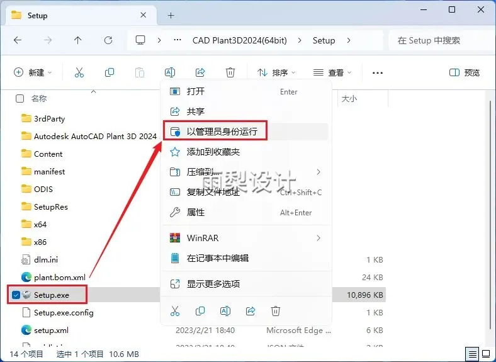Click chevron after CAD Plant3D2024(64bit)
Viewport: 496px width, 362px height.
click(x=300, y=40)
